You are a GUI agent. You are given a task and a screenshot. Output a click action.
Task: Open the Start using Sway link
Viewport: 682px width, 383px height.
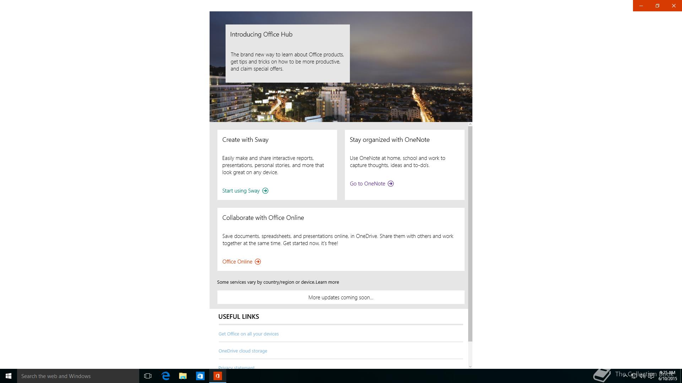click(x=241, y=191)
